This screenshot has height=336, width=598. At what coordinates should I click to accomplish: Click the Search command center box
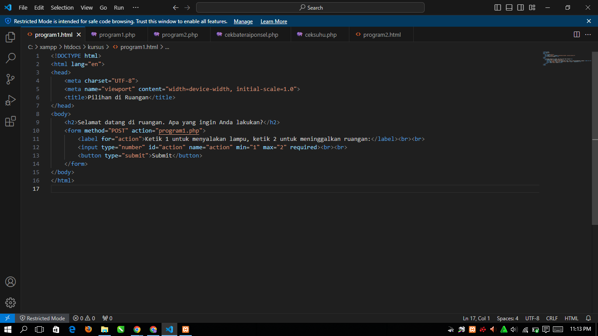click(310, 7)
